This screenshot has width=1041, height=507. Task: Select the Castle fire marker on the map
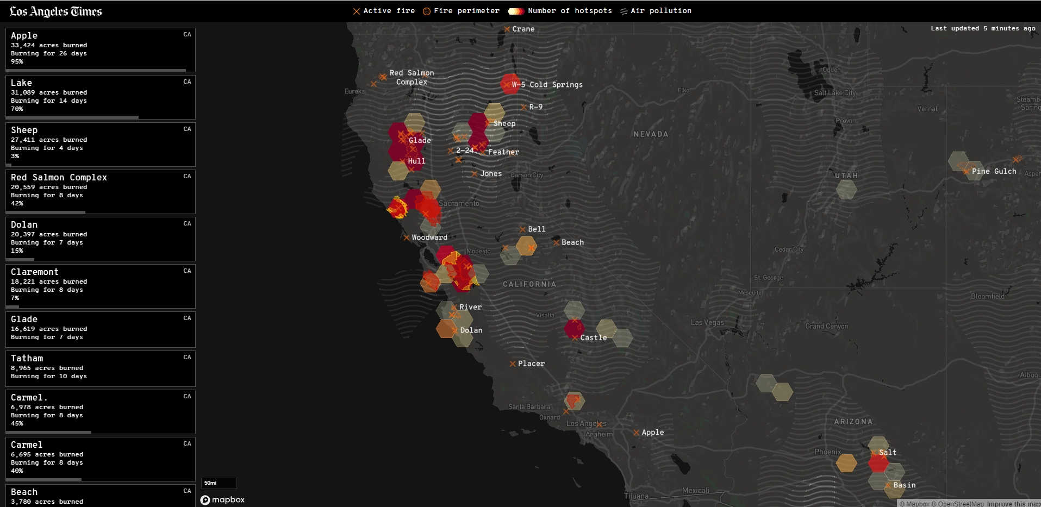click(575, 337)
